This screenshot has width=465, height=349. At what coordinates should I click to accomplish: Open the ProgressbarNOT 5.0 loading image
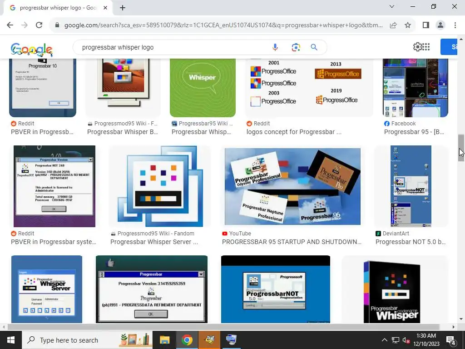[x=276, y=289]
